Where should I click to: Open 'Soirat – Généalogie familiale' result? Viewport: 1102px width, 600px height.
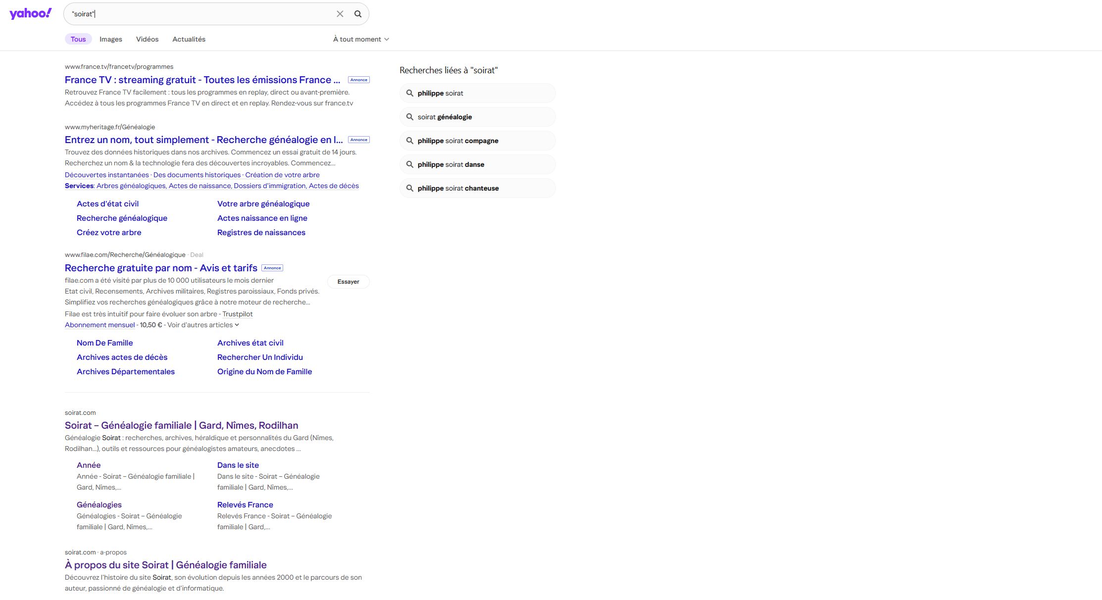[182, 425]
